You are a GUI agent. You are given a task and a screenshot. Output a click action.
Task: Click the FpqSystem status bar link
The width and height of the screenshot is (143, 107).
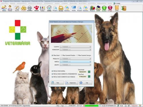(x=134, y=106)
